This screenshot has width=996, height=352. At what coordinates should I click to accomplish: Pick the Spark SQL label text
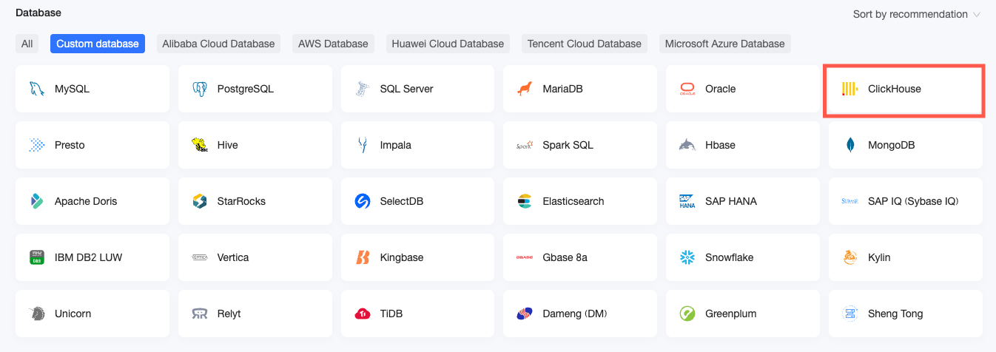pos(568,145)
